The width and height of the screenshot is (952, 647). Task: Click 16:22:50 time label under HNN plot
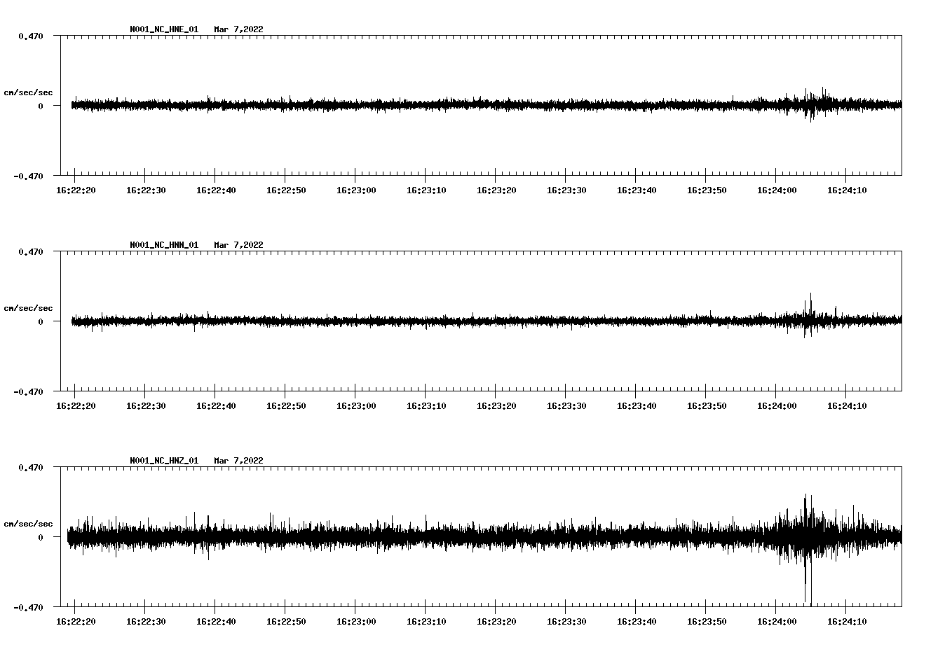point(286,405)
